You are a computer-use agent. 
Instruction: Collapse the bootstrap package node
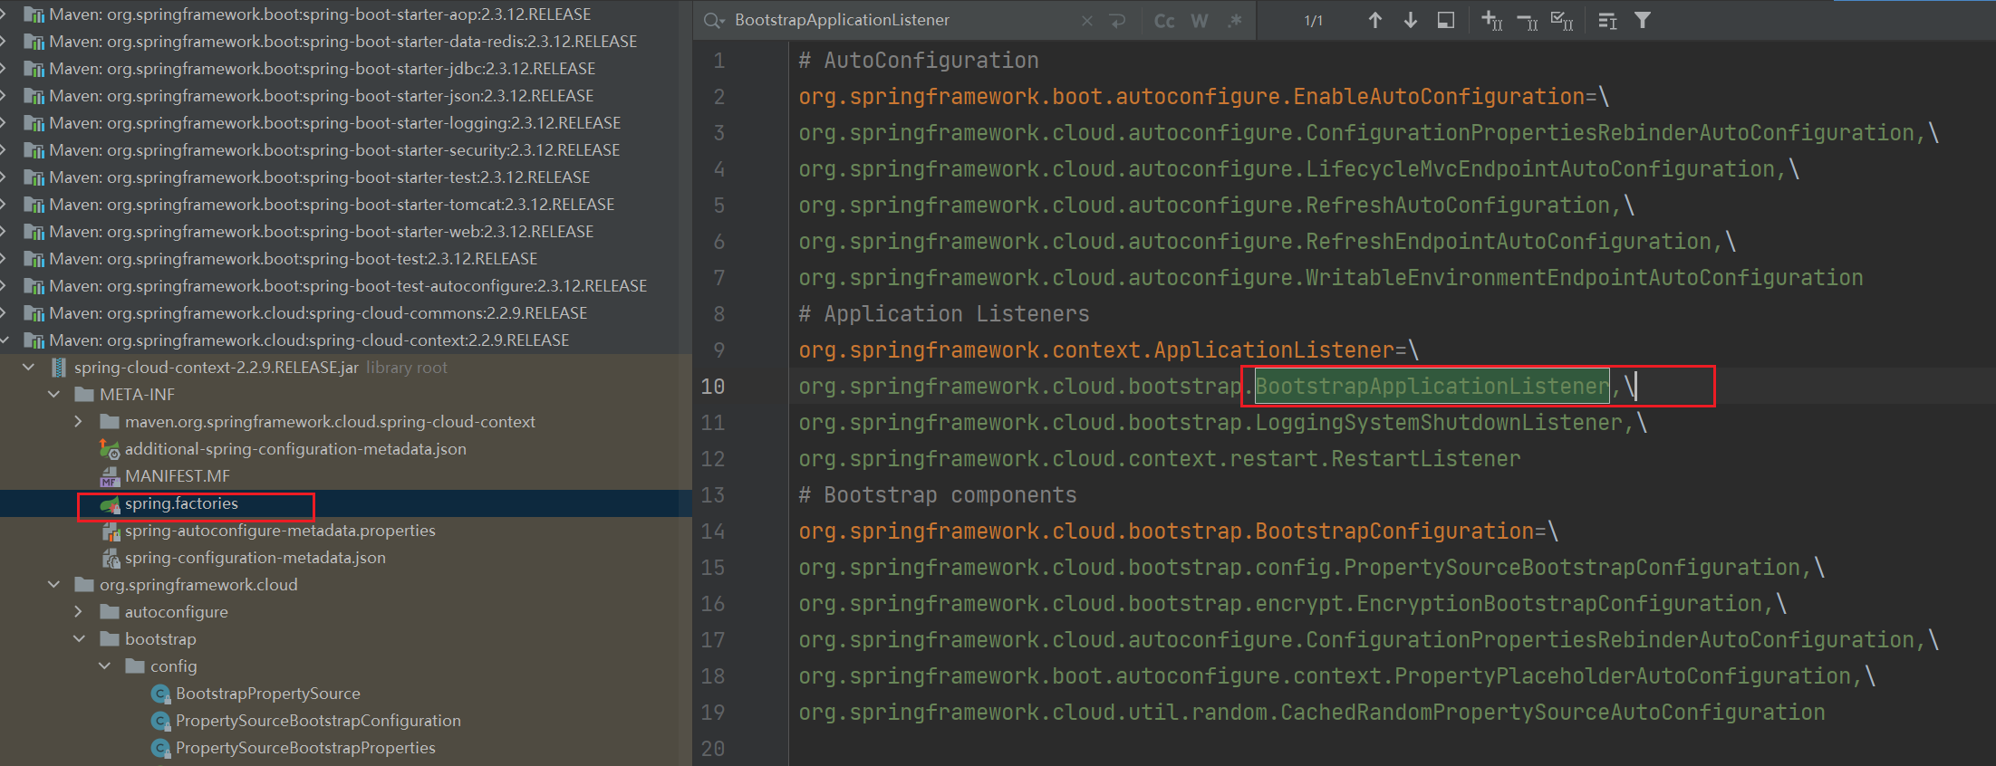pos(79,639)
